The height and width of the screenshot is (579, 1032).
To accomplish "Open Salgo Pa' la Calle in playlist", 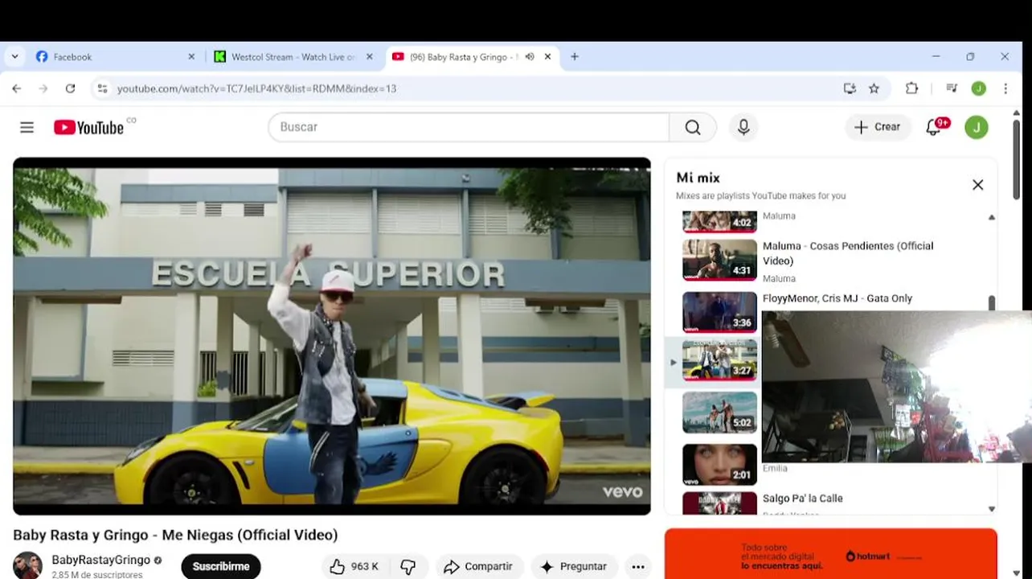I will [x=803, y=499].
